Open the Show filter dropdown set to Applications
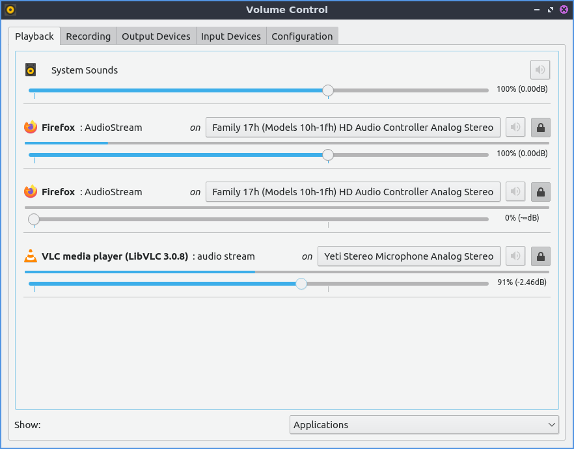This screenshot has height=449, width=574. click(424, 425)
